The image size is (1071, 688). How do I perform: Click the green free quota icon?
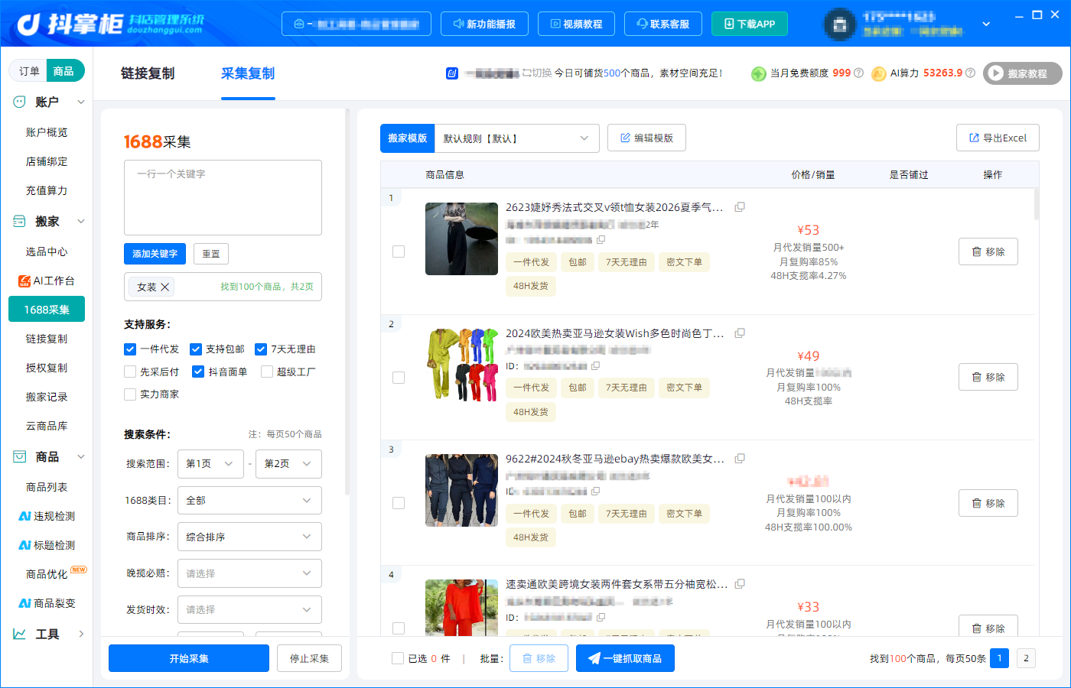click(758, 73)
